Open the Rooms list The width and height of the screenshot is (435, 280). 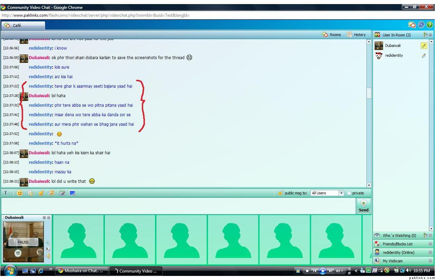pyautogui.click(x=332, y=35)
